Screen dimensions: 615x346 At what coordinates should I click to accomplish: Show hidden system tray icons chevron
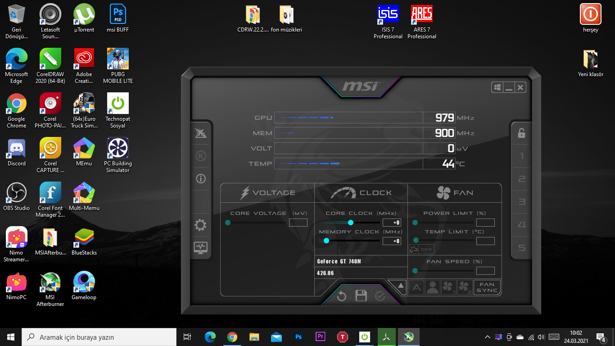pyautogui.click(x=487, y=337)
